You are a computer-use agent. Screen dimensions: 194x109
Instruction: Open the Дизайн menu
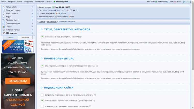[20, 2]
